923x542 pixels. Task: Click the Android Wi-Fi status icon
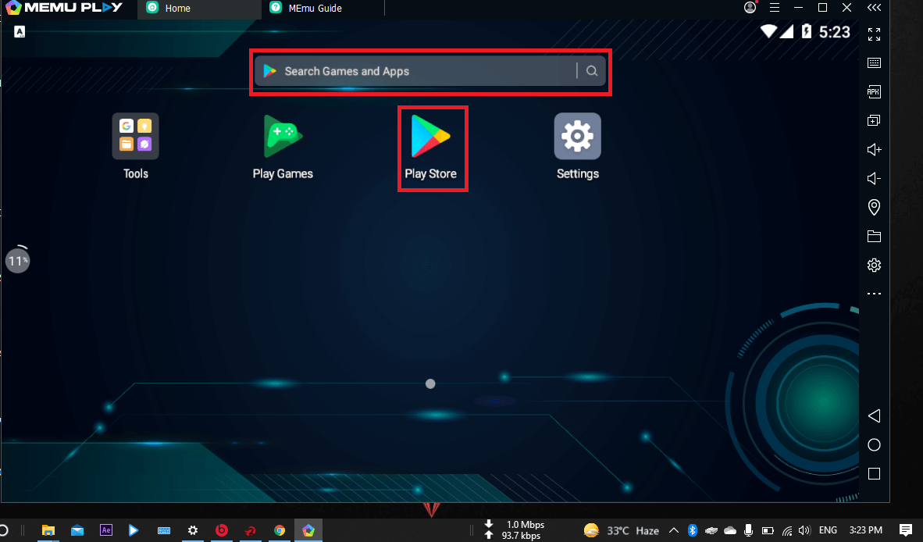(x=768, y=31)
